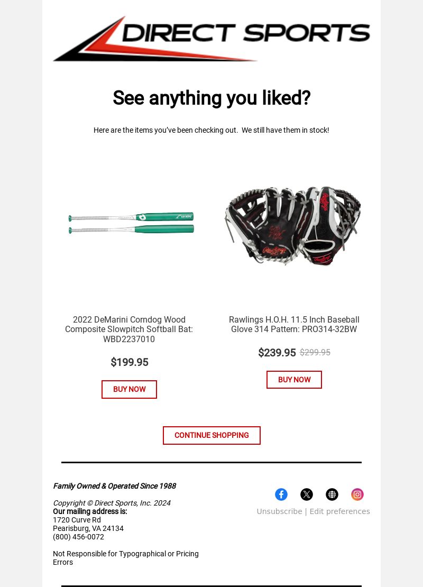Open the DeMarini Corndog bat title
This screenshot has height=587, width=423.
click(x=129, y=329)
